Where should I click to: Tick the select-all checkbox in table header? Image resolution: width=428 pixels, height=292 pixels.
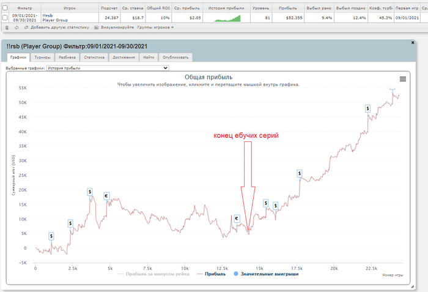tap(5, 8)
